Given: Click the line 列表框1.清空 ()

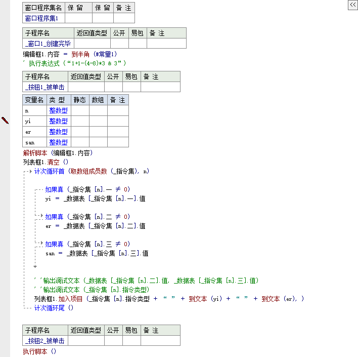Looking at the screenshot, I should pyautogui.click(x=46, y=162).
